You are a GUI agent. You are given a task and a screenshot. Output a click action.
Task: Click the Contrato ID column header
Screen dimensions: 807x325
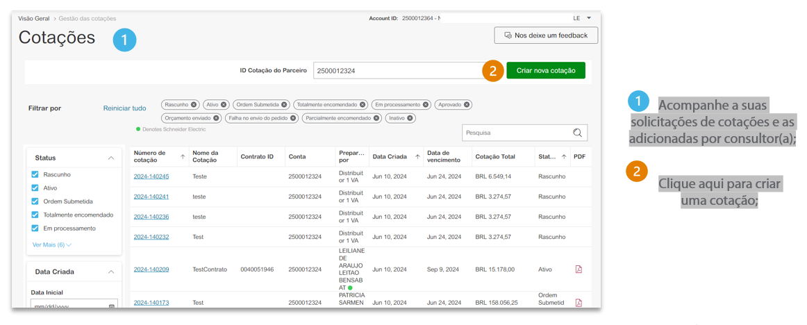pos(257,156)
